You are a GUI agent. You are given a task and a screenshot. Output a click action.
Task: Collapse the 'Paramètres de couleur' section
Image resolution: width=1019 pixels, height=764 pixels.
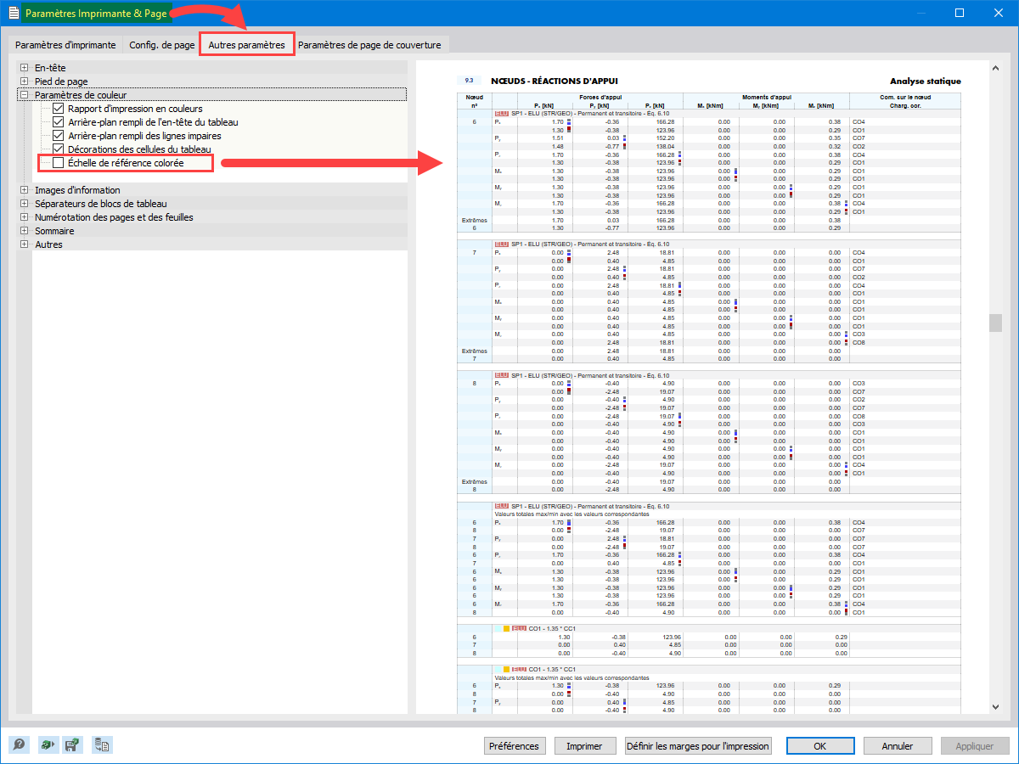pyautogui.click(x=25, y=95)
